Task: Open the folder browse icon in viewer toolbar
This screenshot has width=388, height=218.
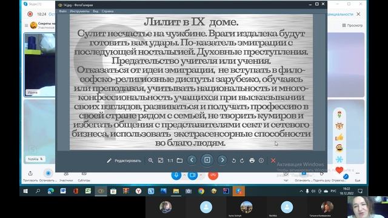Action: pos(180,160)
